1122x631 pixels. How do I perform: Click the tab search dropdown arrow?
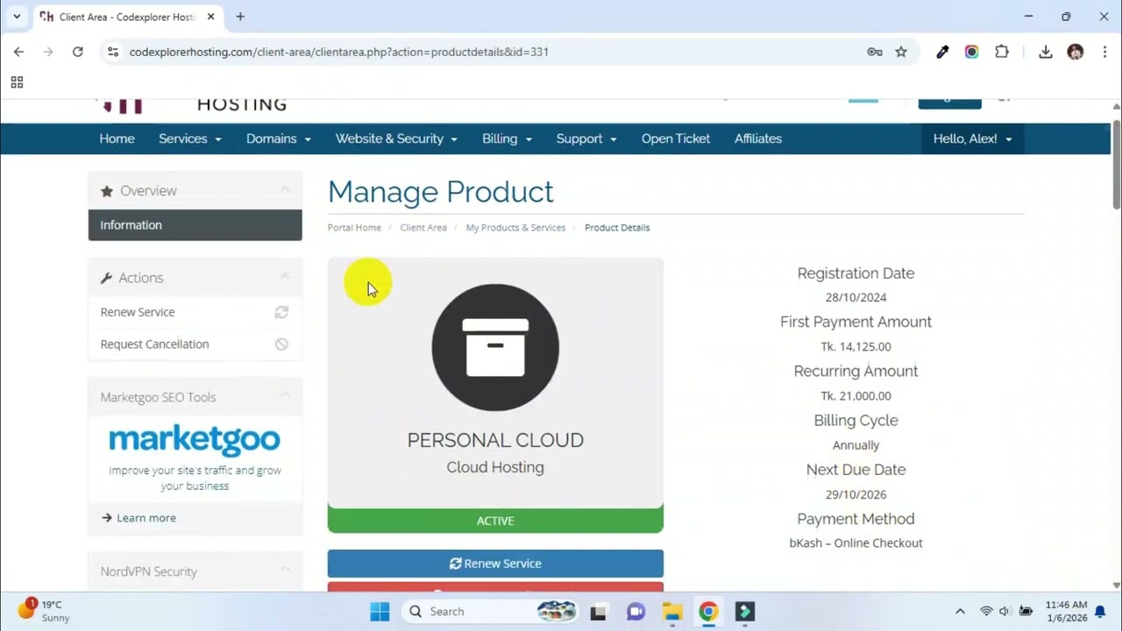[17, 17]
